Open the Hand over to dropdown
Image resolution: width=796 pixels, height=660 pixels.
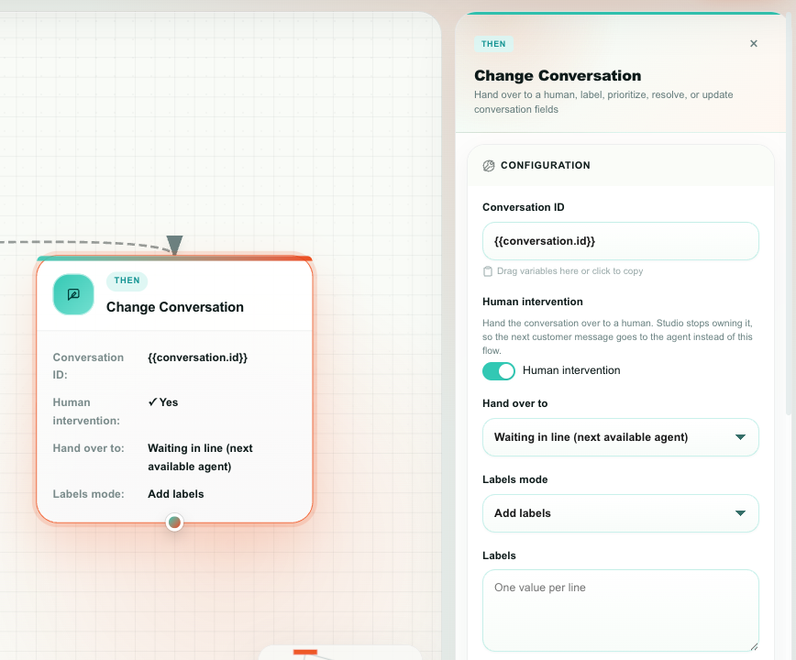(x=620, y=437)
